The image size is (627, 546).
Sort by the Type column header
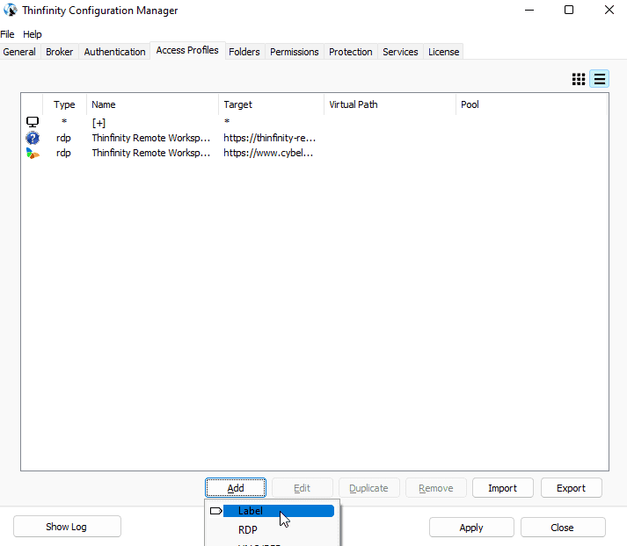[x=64, y=104]
